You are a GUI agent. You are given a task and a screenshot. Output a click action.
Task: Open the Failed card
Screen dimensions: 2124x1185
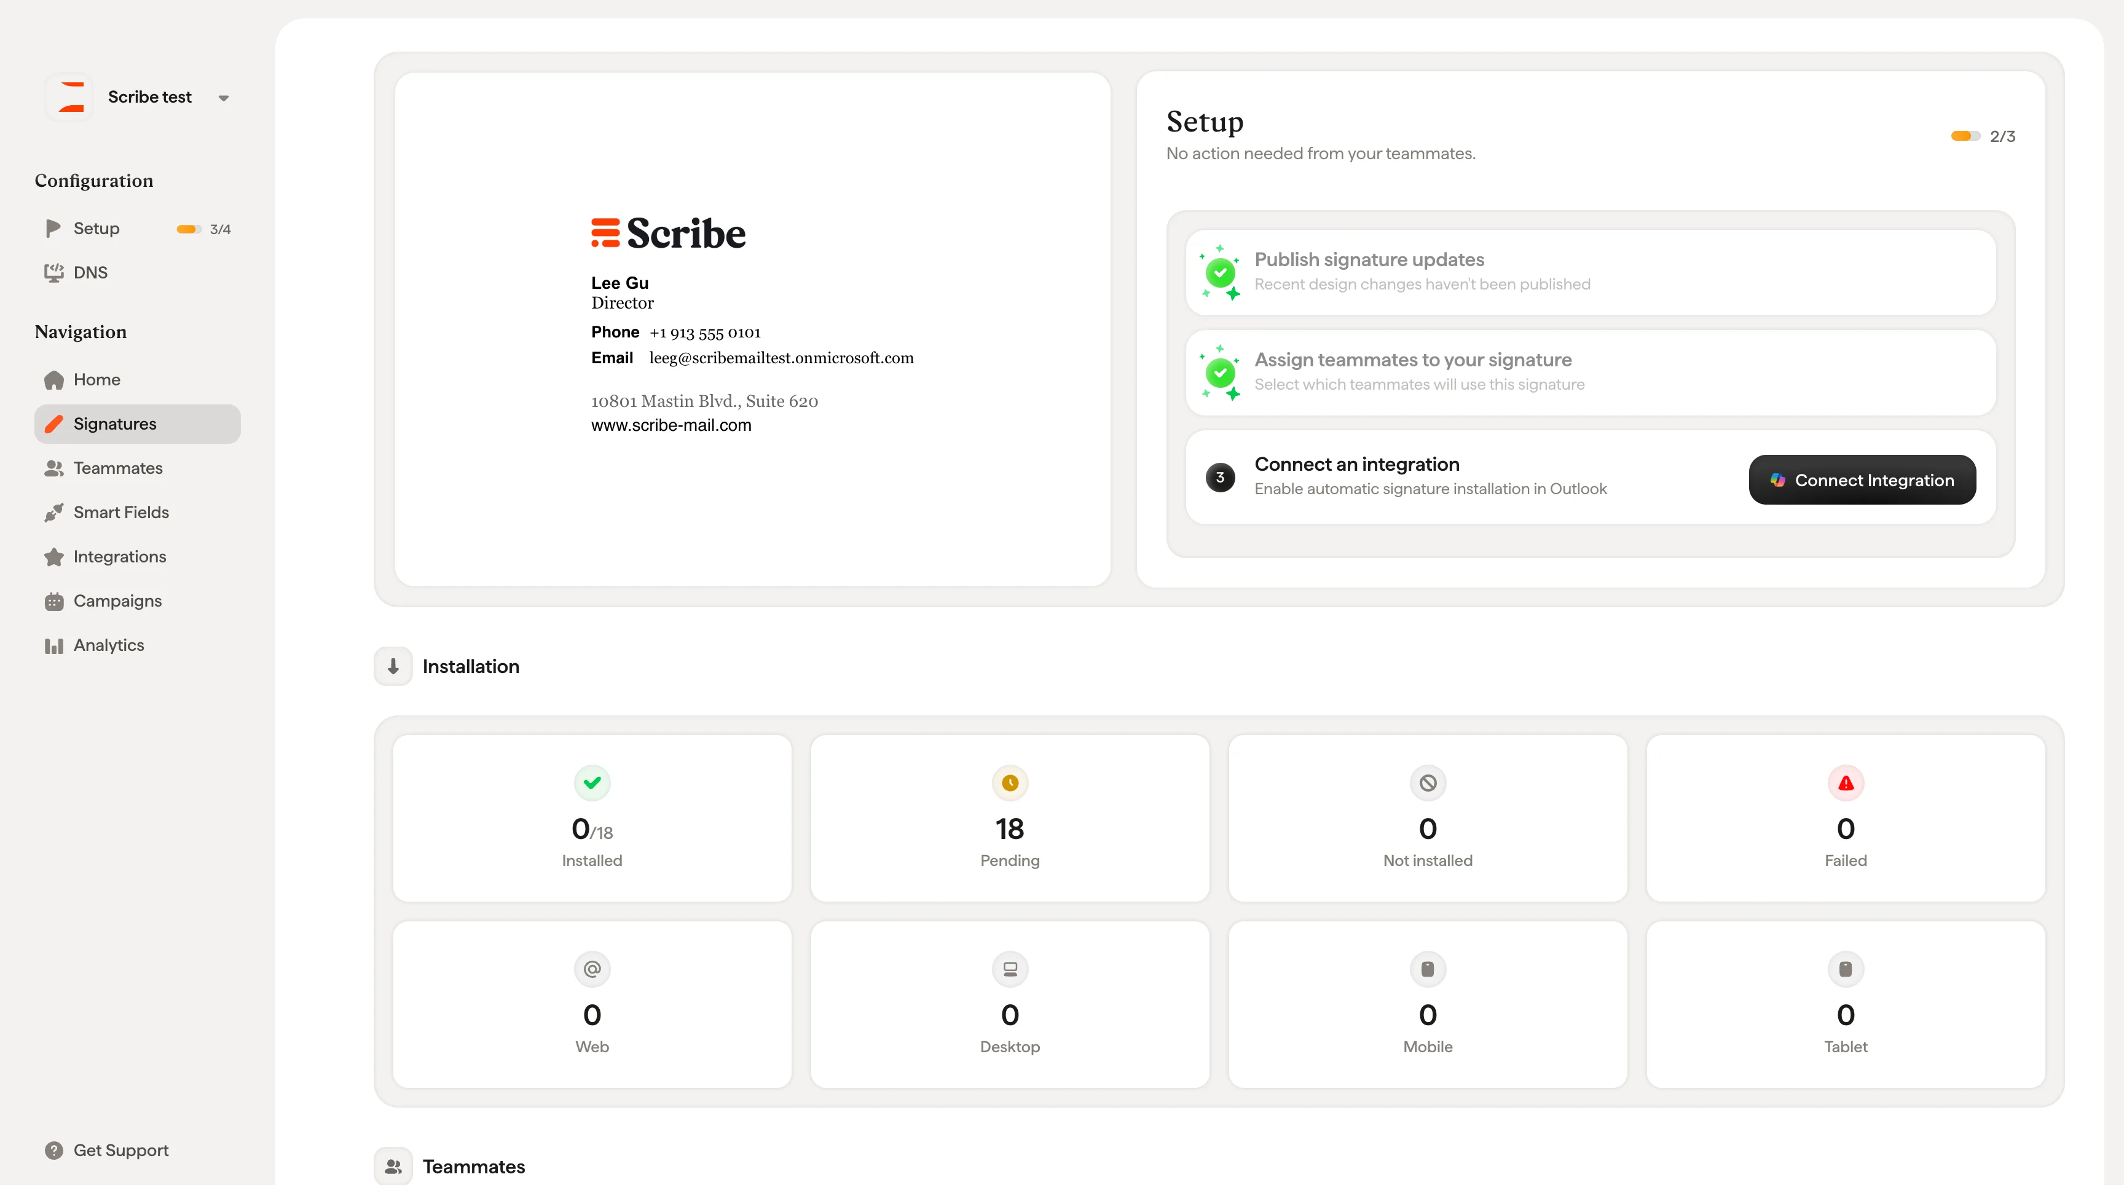pyautogui.click(x=1846, y=819)
